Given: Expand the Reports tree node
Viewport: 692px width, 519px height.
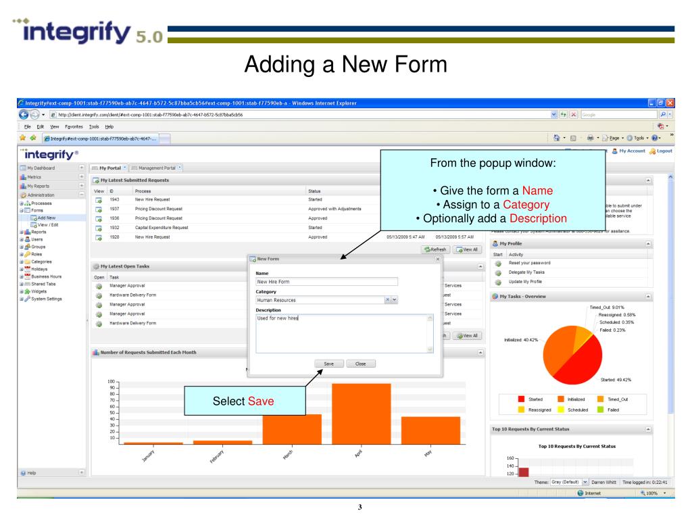Looking at the screenshot, I should [21, 232].
